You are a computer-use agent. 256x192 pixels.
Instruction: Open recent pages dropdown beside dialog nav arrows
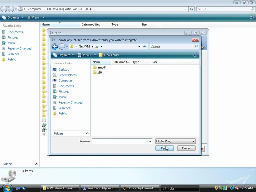tap(67, 47)
